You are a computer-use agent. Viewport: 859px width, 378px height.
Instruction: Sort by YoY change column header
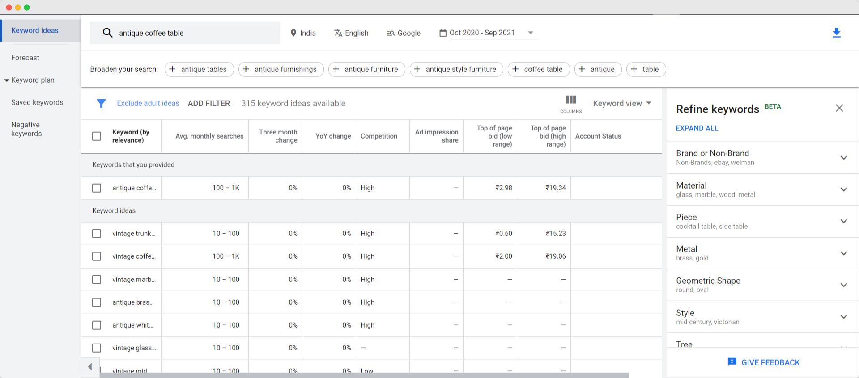pos(333,136)
